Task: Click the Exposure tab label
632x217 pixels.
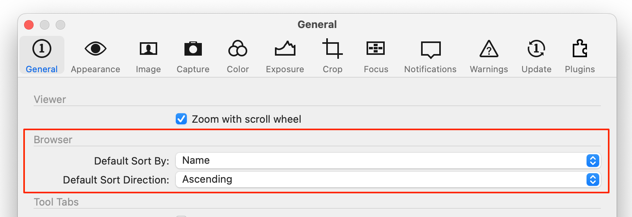Action: (x=285, y=69)
